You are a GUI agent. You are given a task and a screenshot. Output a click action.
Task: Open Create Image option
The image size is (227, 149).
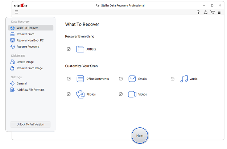[25, 62]
